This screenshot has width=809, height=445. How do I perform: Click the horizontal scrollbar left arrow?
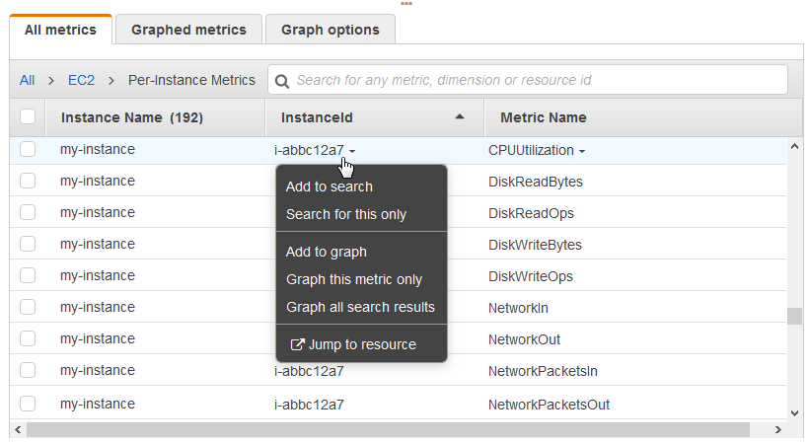(17, 430)
